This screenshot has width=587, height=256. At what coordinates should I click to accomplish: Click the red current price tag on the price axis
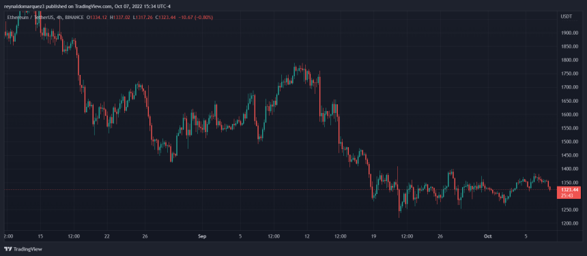[569, 193]
